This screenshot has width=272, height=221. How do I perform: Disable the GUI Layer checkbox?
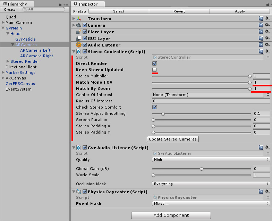click(x=85, y=38)
